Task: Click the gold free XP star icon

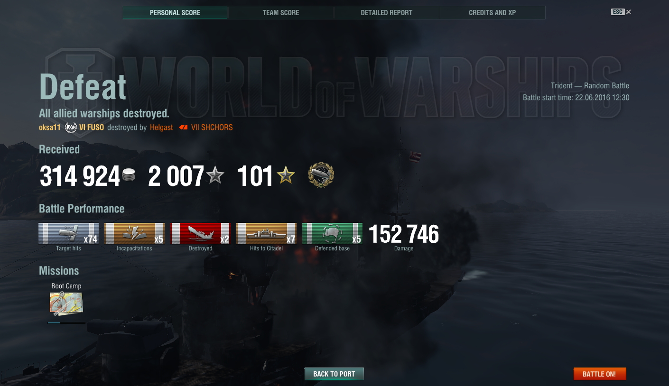Action: tap(286, 175)
